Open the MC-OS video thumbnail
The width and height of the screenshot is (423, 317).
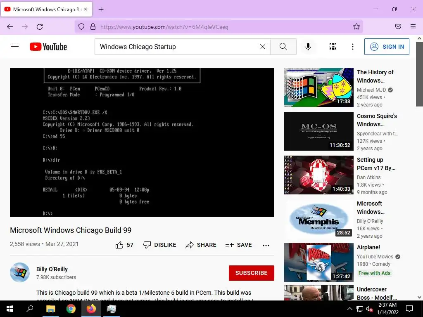point(318,131)
